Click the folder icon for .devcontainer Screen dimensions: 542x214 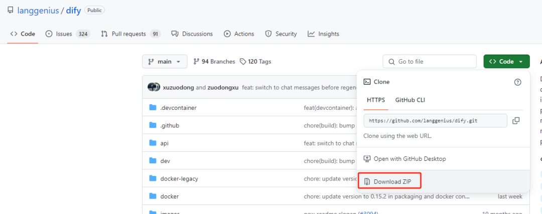[153, 108]
